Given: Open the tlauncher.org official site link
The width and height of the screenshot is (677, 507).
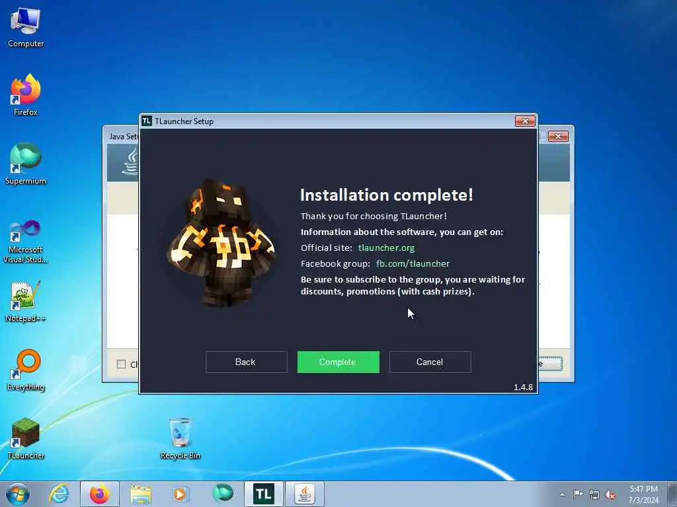Looking at the screenshot, I should (386, 248).
